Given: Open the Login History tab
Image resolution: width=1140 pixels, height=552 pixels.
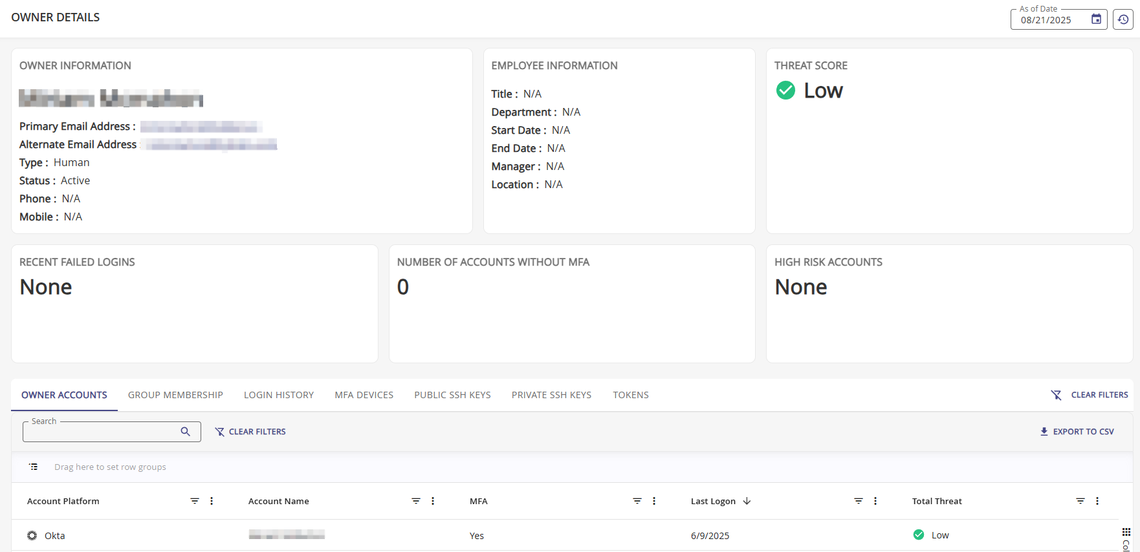Looking at the screenshot, I should [279, 395].
